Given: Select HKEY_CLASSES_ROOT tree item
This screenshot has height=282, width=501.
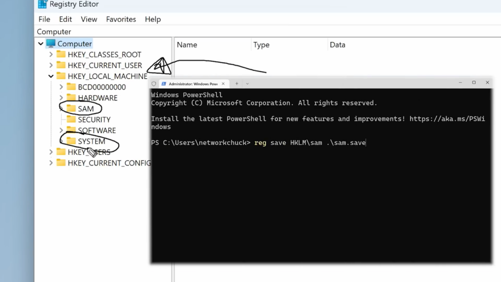Looking at the screenshot, I should [104, 55].
